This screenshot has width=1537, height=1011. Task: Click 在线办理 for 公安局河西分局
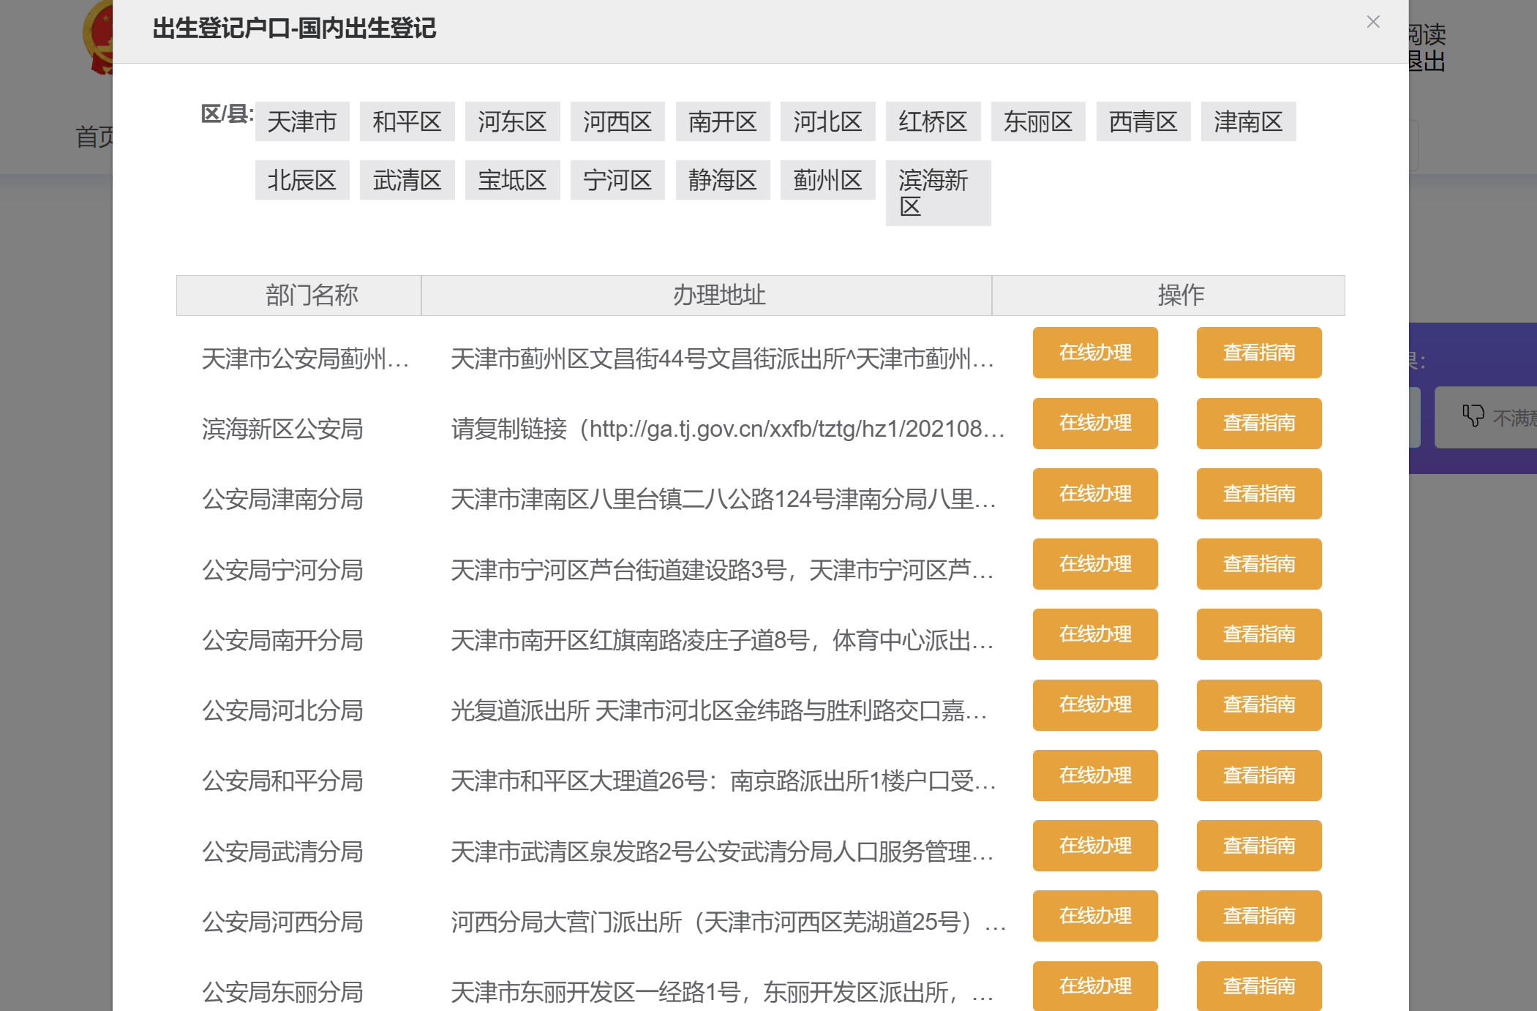(1094, 916)
